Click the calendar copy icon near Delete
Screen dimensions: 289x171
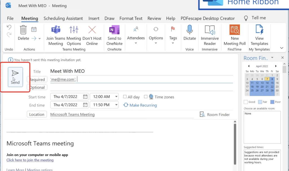(34, 29)
